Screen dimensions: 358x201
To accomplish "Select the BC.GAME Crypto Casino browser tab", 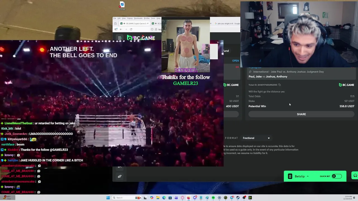I will point(135,23).
